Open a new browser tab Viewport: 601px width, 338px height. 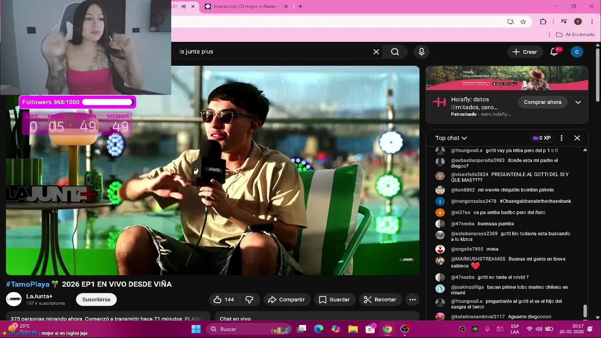[x=300, y=7]
